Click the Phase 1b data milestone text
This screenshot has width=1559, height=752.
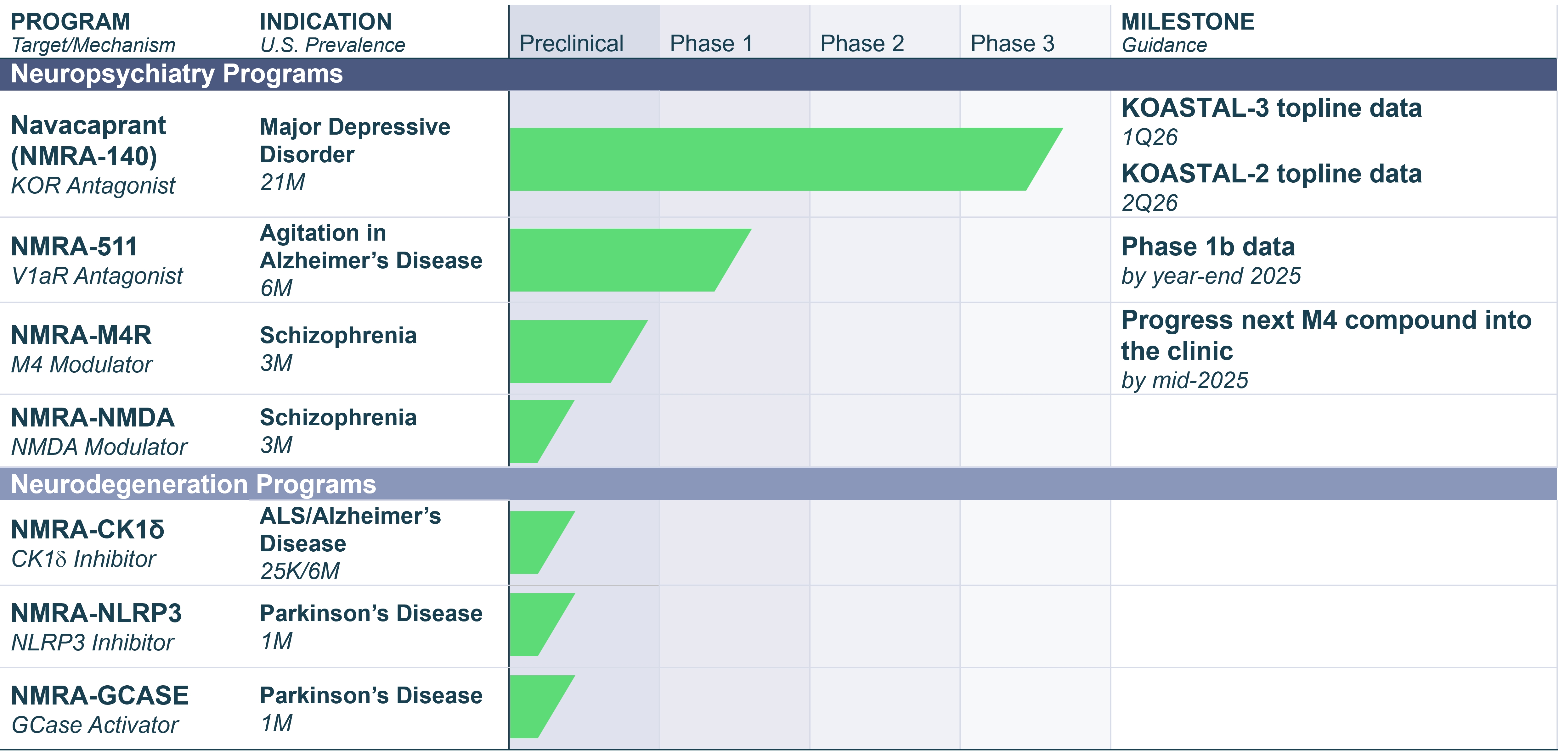[1207, 247]
